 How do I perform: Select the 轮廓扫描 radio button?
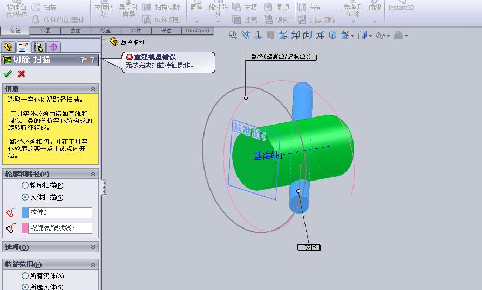pos(25,185)
